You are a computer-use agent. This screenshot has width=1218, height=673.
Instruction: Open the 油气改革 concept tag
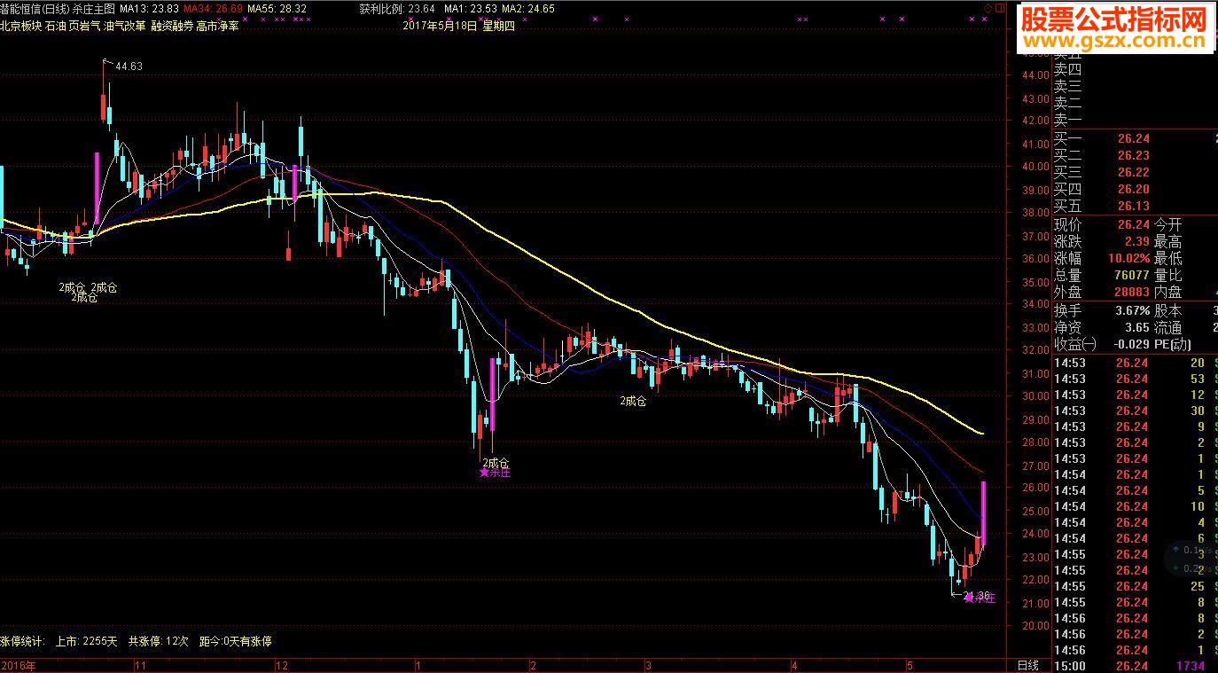click(125, 26)
